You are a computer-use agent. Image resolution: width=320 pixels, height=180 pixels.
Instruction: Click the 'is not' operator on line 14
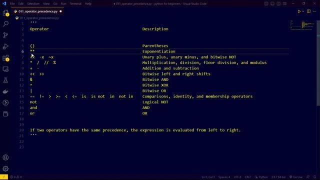coord(98,96)
